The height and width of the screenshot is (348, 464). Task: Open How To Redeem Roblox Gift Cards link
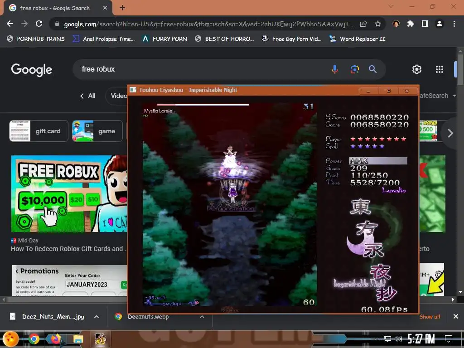pyautogui.click(x=68, y=249)
